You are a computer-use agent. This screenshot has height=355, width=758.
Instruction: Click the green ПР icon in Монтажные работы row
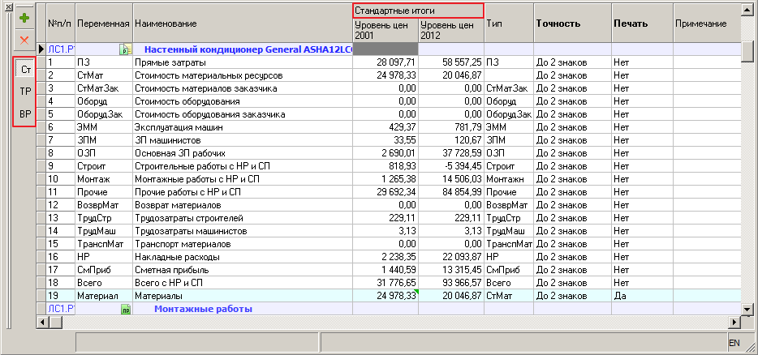click(x=125, y=309)
